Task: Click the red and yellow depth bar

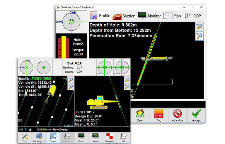Action: pyautogui.click(x=63, y=47)
